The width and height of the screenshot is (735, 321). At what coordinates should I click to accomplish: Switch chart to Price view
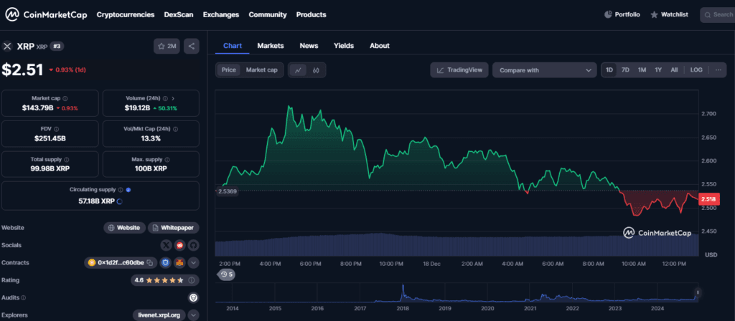coord(229,70)
